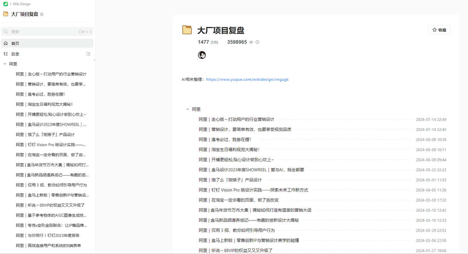Open main article 钉钉 Vision Pro 版设计实践
Viewport: 468px width, 254px height.
pyautogui.click(x=253, y=190)
